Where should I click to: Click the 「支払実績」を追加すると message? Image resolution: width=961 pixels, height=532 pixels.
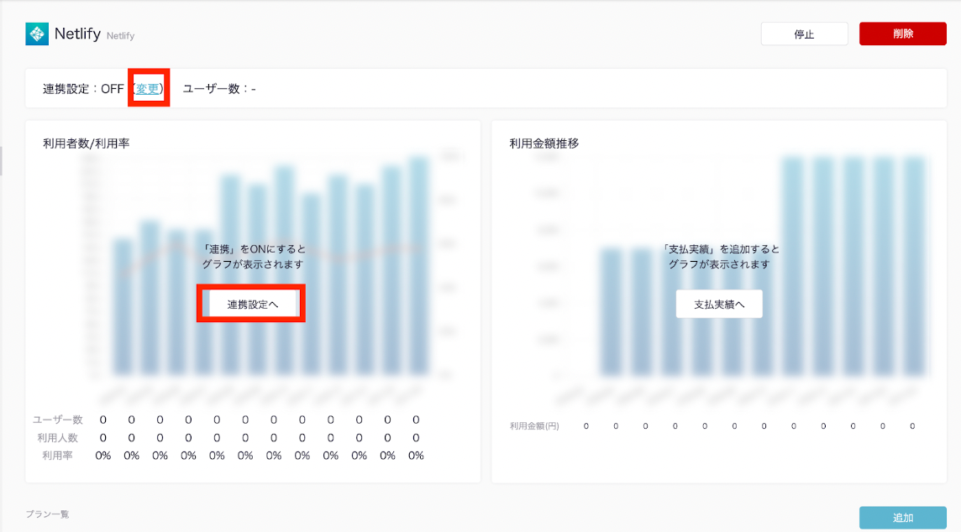point(720,249)
